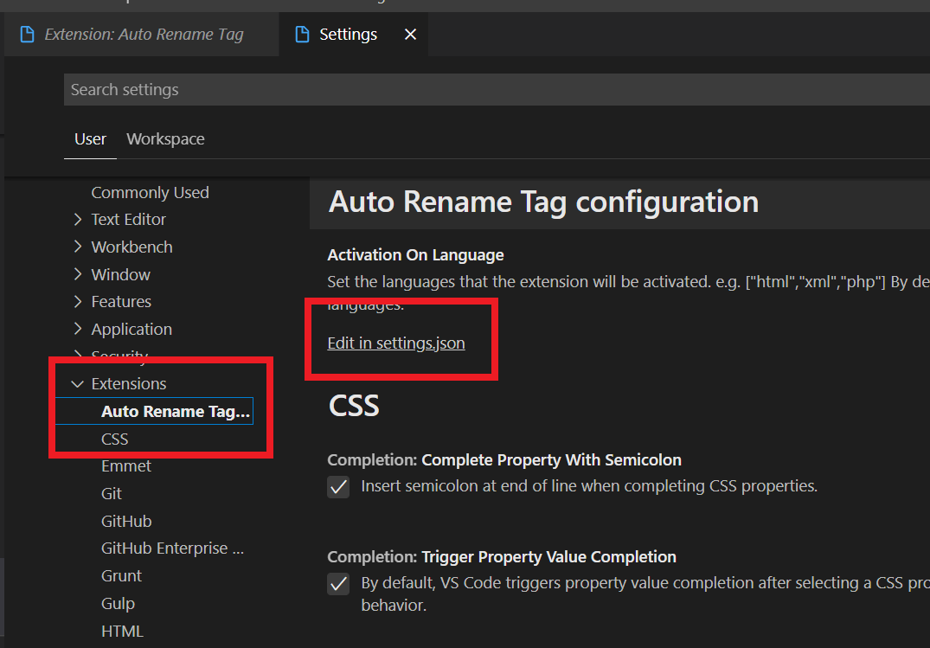Select the Extensions category label

(129, 384)
